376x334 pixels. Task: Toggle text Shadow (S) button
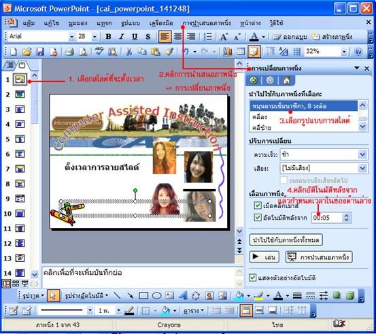click(148, 37)
